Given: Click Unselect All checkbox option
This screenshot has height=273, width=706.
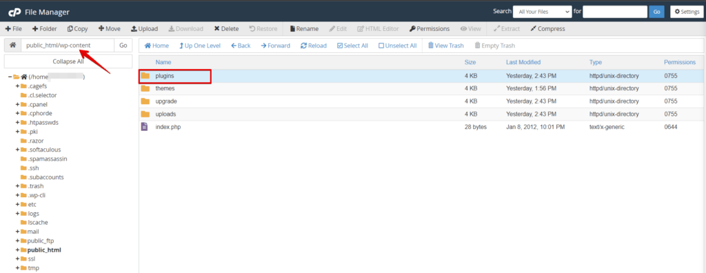Looking at the screenshot, I should coord(398,45).
